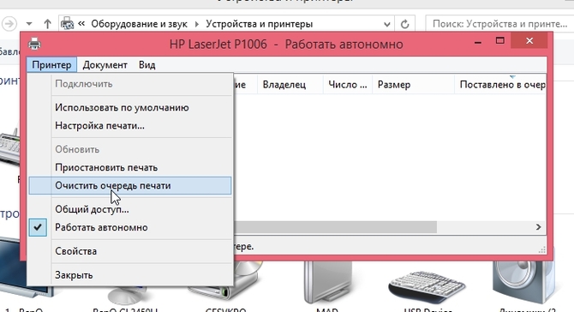The height and width of the screenshot is (312, 574).
Task: Choose Закрыть in the Принтер menu
Action: pyautogui.click(x=131, y=275)
